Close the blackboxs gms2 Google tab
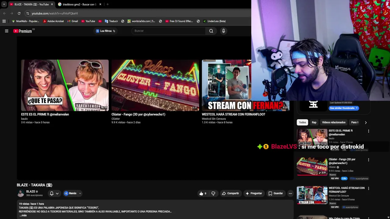The height and width of the screenshot is (219, 390). [100, 4]
